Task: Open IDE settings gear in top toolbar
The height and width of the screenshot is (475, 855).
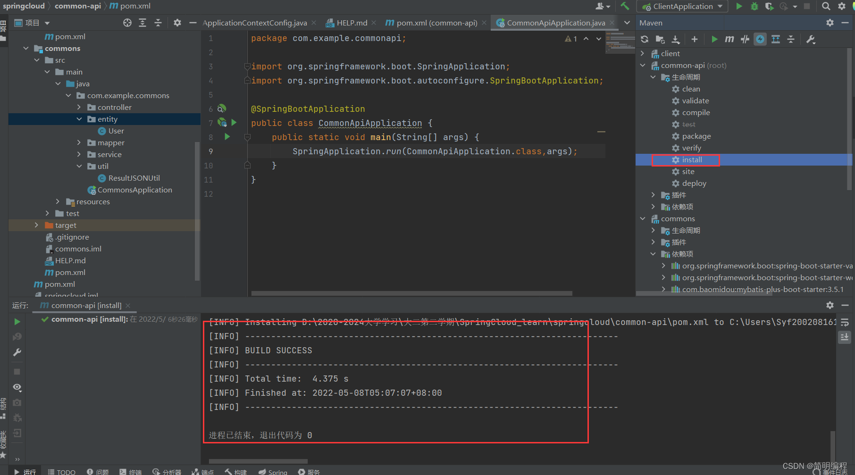Action: coord(842,6)
